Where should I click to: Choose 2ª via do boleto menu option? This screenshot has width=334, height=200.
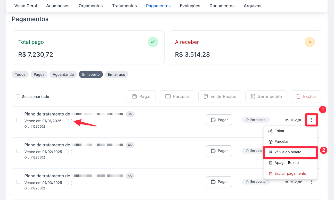(288, 152)
